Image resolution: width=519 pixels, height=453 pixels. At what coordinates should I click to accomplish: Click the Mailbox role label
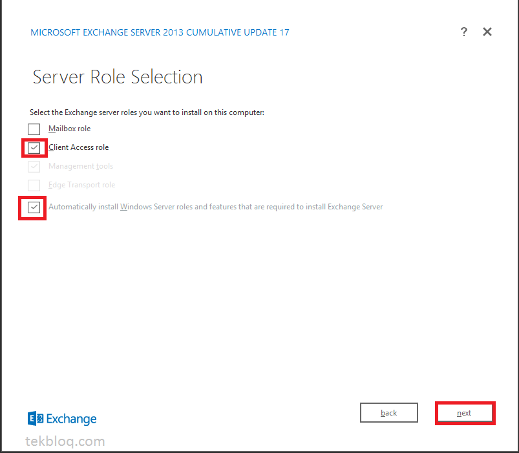[70, 129]
